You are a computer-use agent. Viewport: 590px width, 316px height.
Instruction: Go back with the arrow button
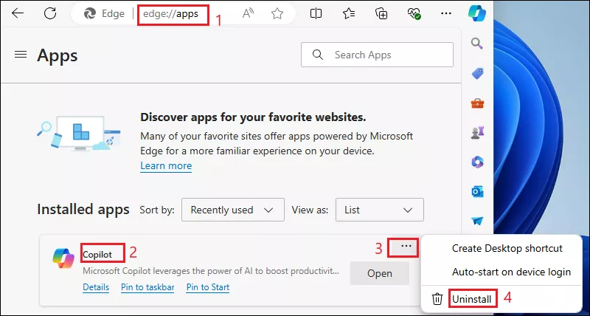click(17, 13)
